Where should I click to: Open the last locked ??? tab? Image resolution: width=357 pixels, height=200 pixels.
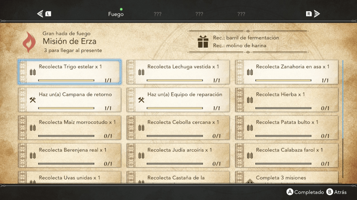tap(241, 14)
